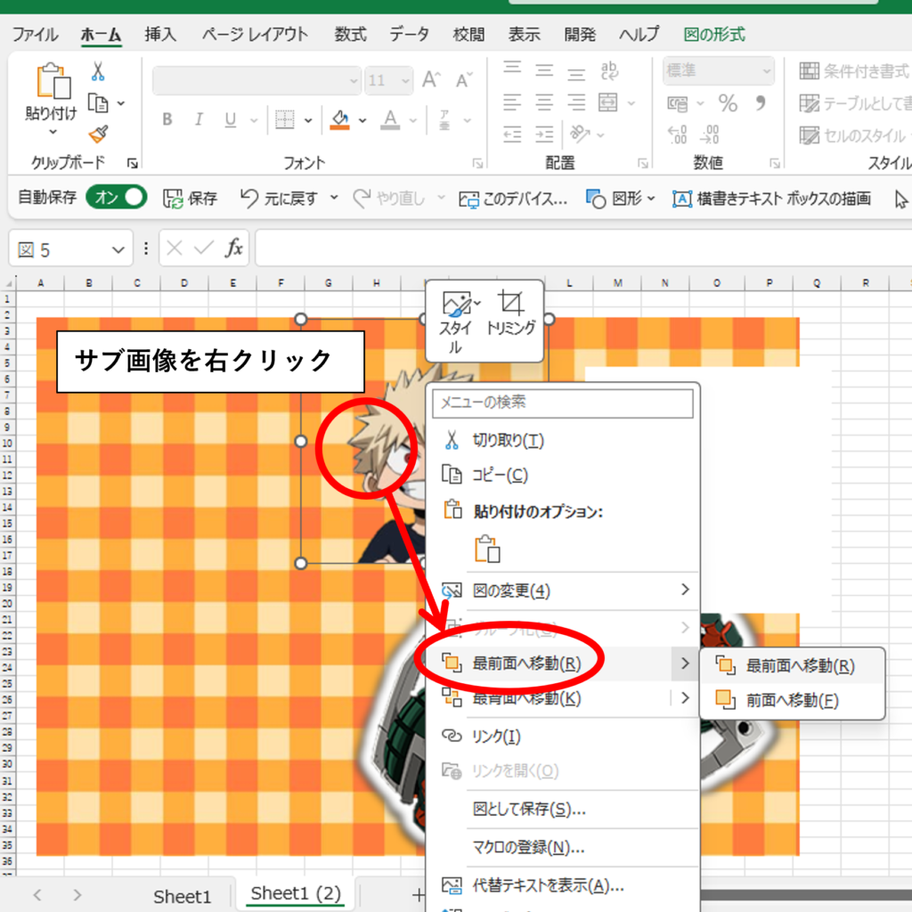Choose Copy (コピー) from context menu
The height and width of the screenshot is (912, 912).
point(564,476)
